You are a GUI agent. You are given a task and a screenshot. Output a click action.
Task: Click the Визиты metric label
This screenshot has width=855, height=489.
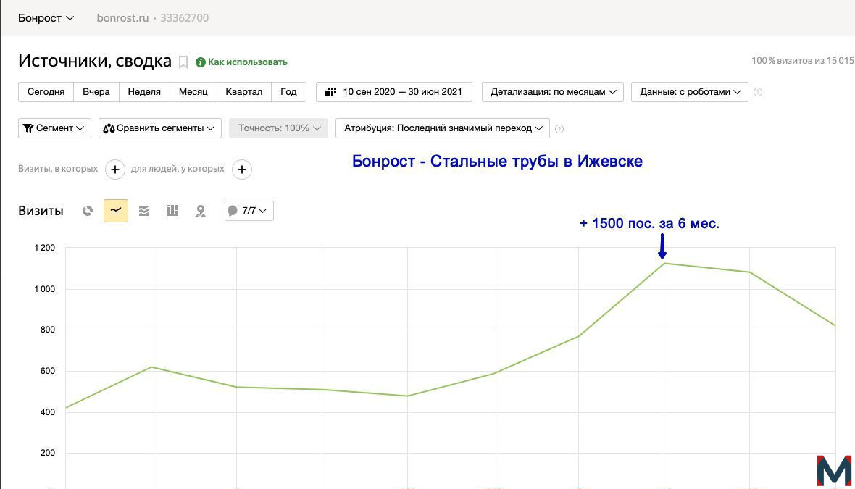[x=41, y=211]
